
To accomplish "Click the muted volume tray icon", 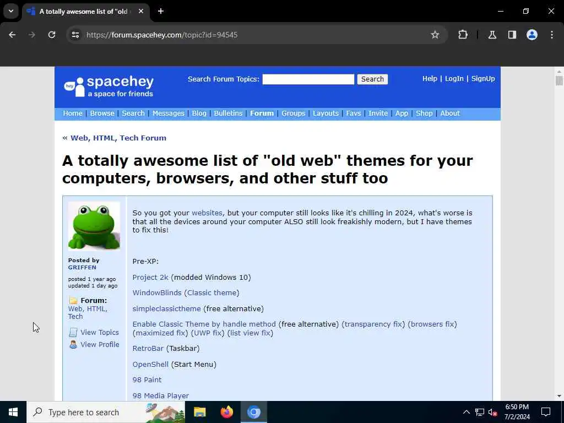I will tap(493, 412).
